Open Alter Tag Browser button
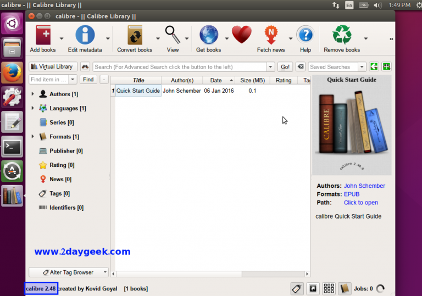The width and height of the screenshot is (422, 296). (x=69, y=272)
